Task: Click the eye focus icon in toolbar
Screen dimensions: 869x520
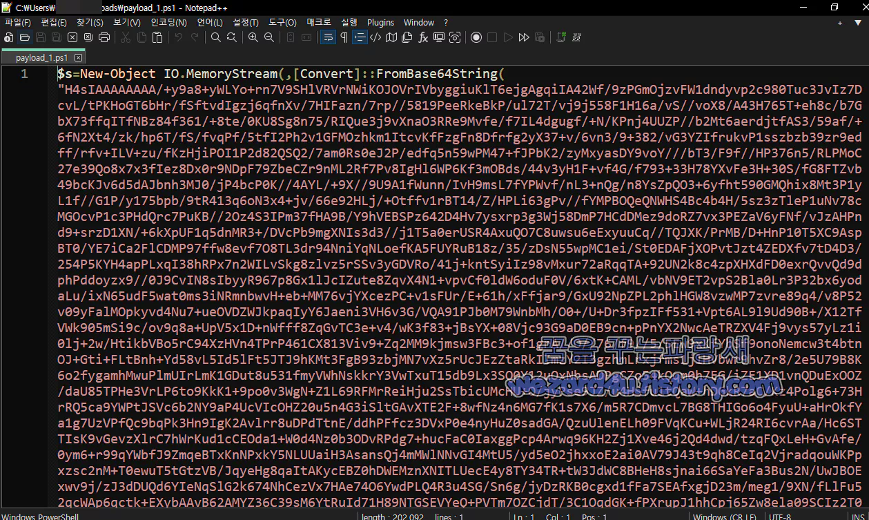Action: coord(455,37)
